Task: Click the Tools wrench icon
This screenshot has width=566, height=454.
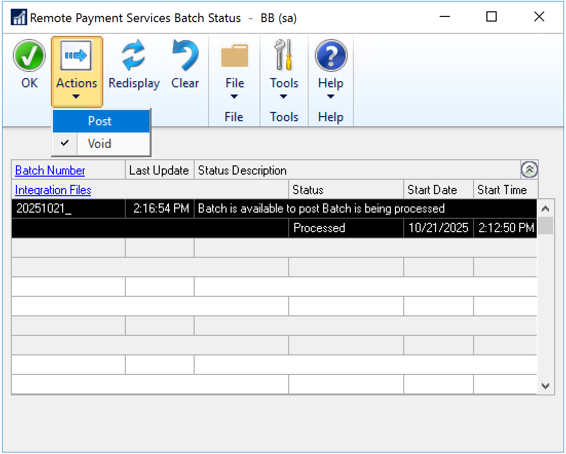Action: [x=284, y=55]
